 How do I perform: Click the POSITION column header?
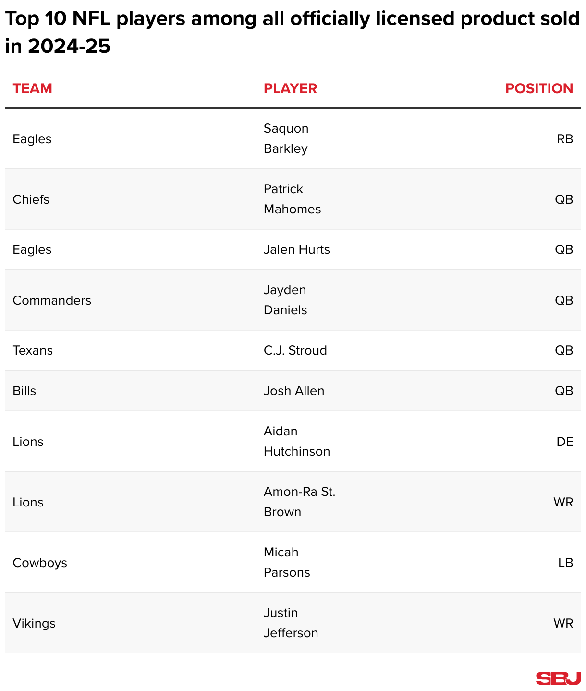[x=539, y=88]
